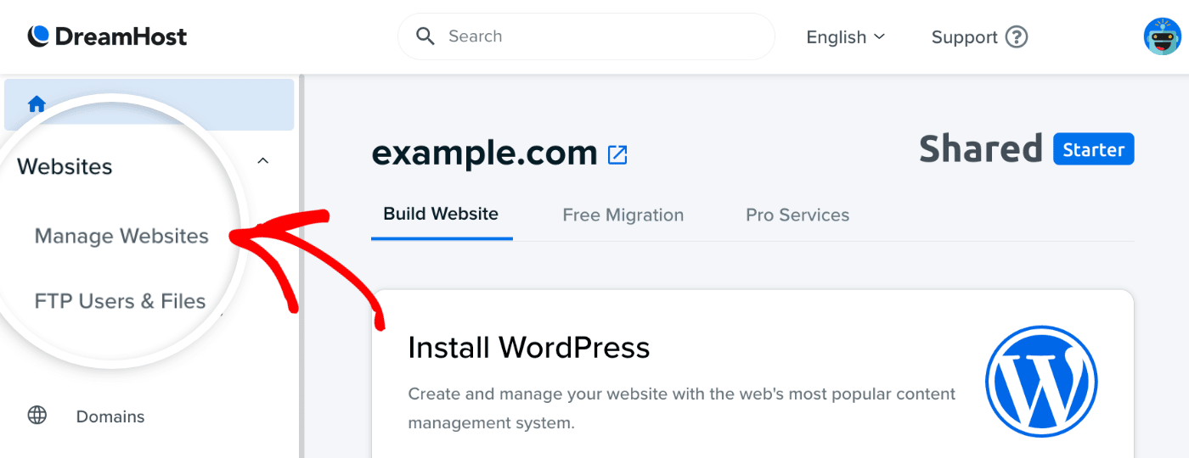The width and height of the screenshot is (1189, 458).
Task: Click the Shared plan label
Action: (980, 149)
